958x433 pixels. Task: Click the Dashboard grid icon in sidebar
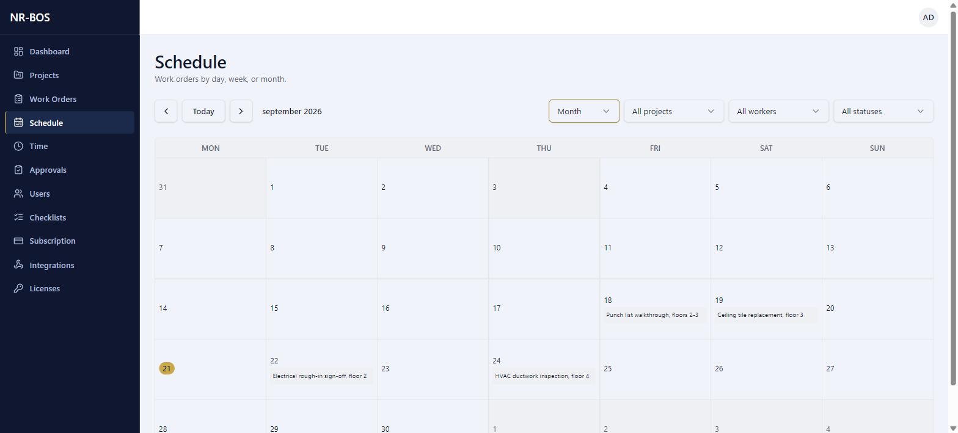click(18, 51)
